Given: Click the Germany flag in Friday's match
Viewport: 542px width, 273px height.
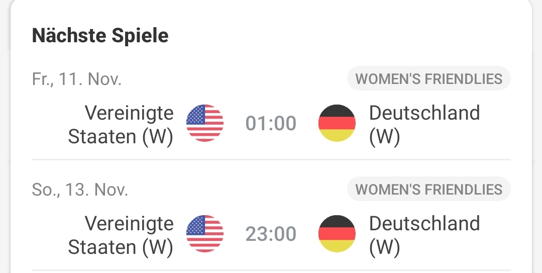Looking at the screenshot, I should pos(337,123).
